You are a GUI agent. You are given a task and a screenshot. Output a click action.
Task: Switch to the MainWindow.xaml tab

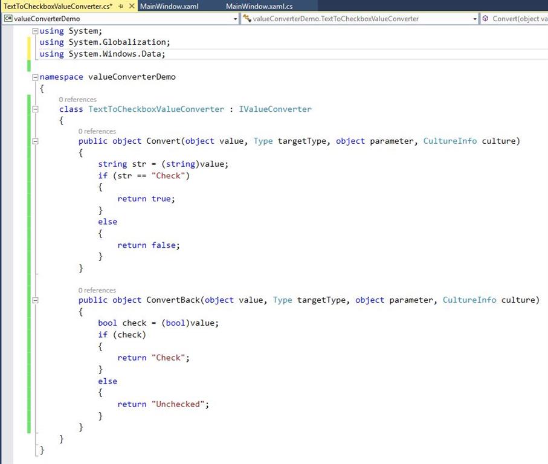point(169,5)
